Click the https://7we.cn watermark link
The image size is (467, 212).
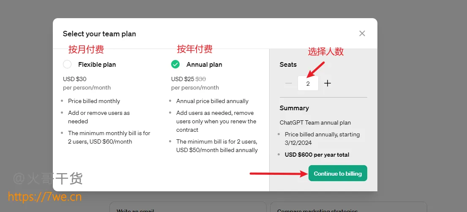[x=45, y=196]
